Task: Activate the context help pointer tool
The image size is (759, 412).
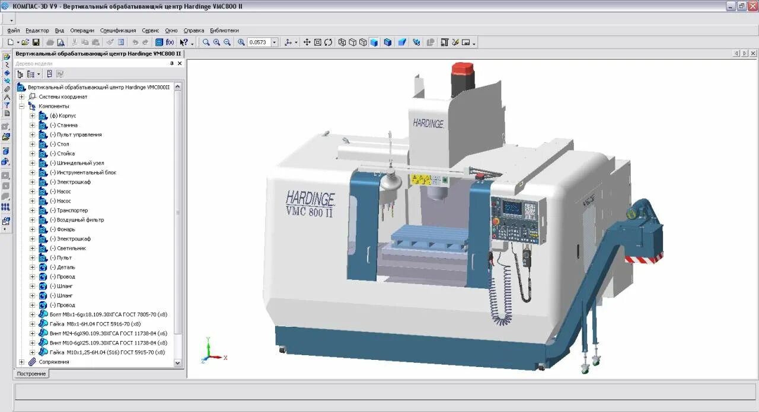Action: click(x=184, y=42)
